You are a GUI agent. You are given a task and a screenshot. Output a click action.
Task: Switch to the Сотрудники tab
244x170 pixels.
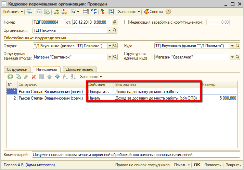(17, 69)
